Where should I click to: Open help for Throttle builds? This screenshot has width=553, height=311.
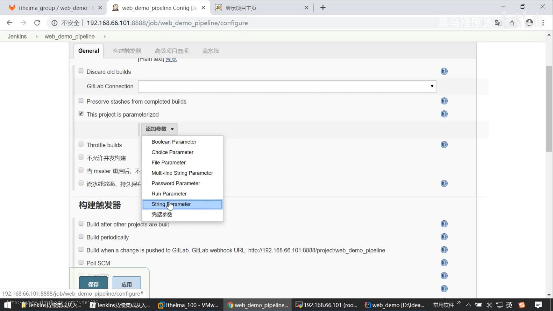[444, 145]
